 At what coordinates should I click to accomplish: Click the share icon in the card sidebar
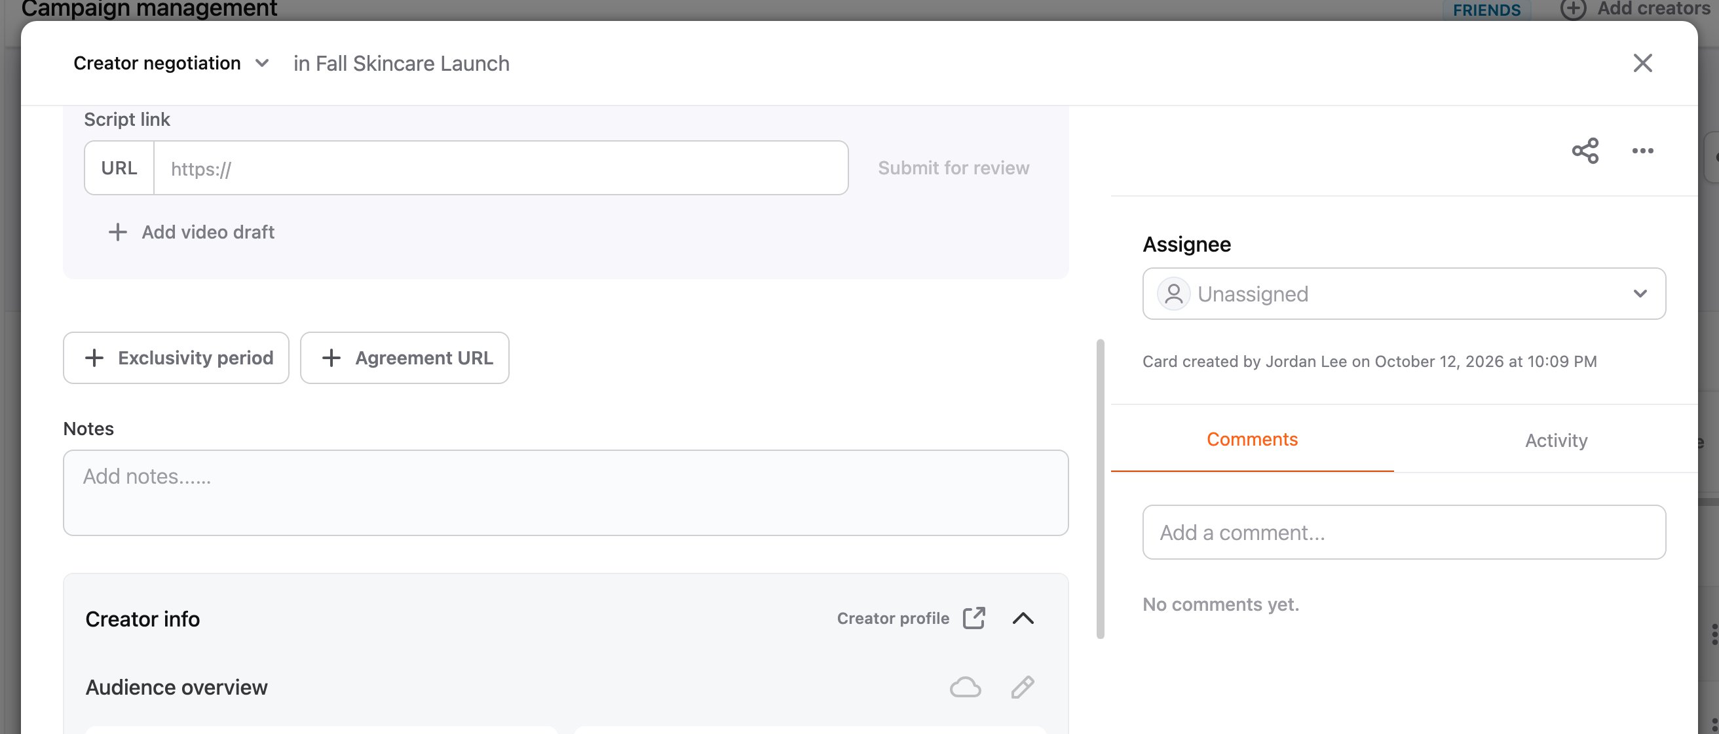[x=1585, y=151]
